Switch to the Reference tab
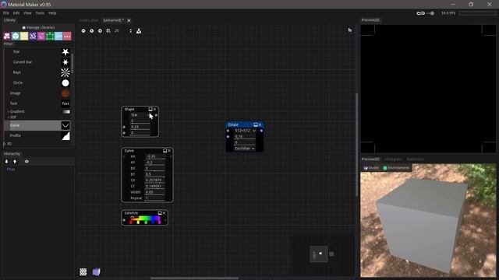 pyautogui.click(x=416, y=159)
